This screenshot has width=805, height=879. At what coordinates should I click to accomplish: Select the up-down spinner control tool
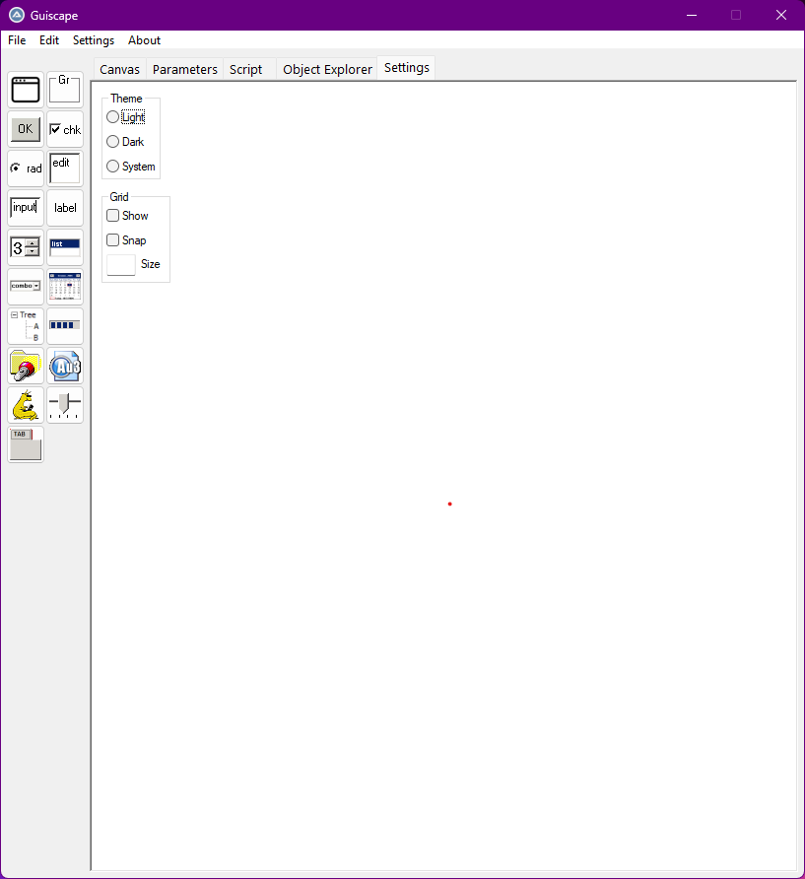pos(26,247)
